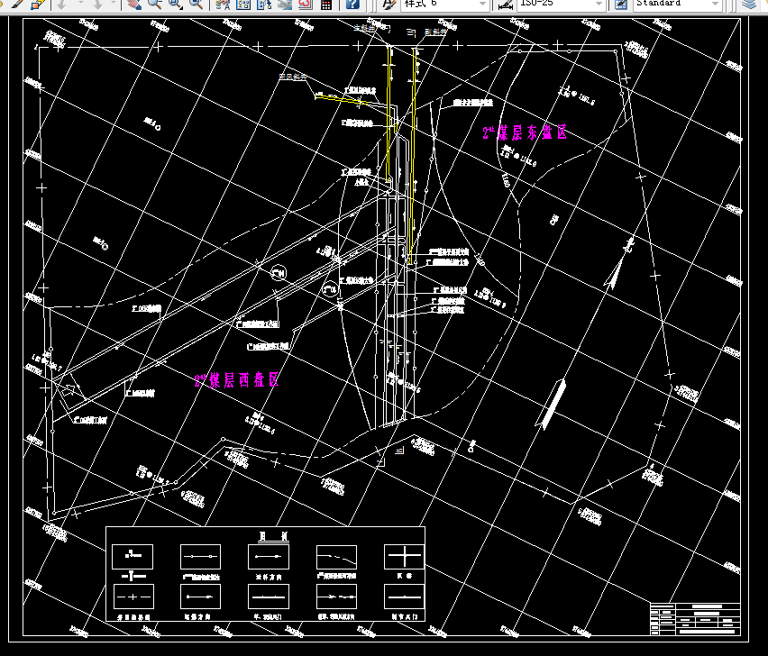This screenshot has width=768, height=656.
Task: Expand the Redo history dropdown
Action: point(114,4)
